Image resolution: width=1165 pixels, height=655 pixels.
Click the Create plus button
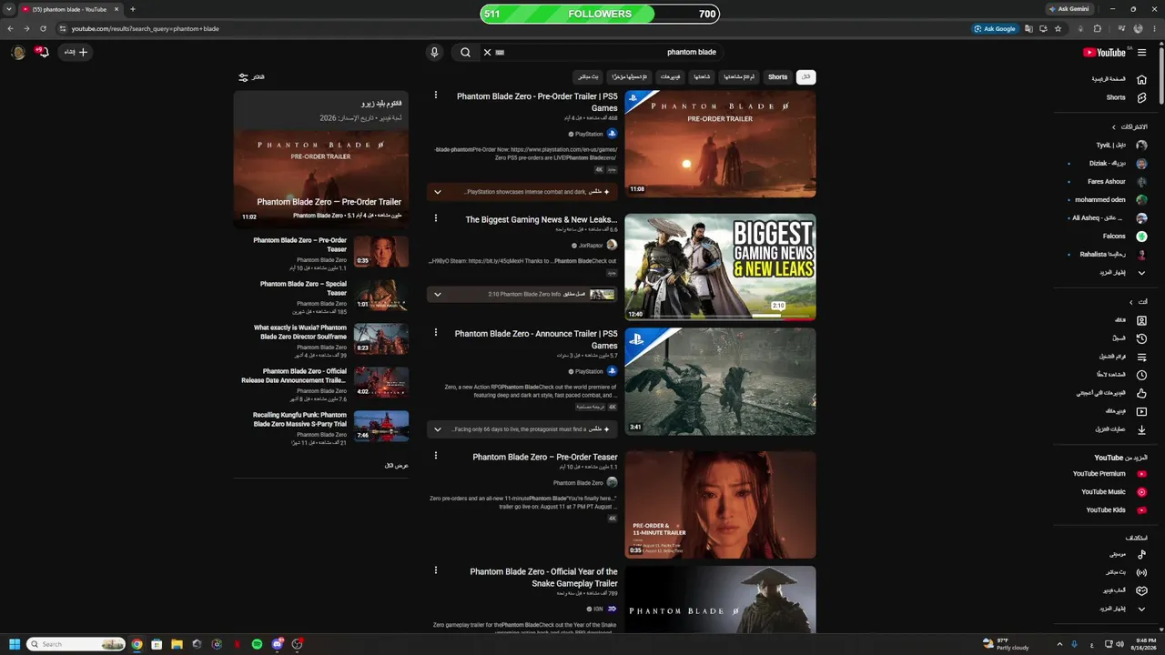point(76,52)
